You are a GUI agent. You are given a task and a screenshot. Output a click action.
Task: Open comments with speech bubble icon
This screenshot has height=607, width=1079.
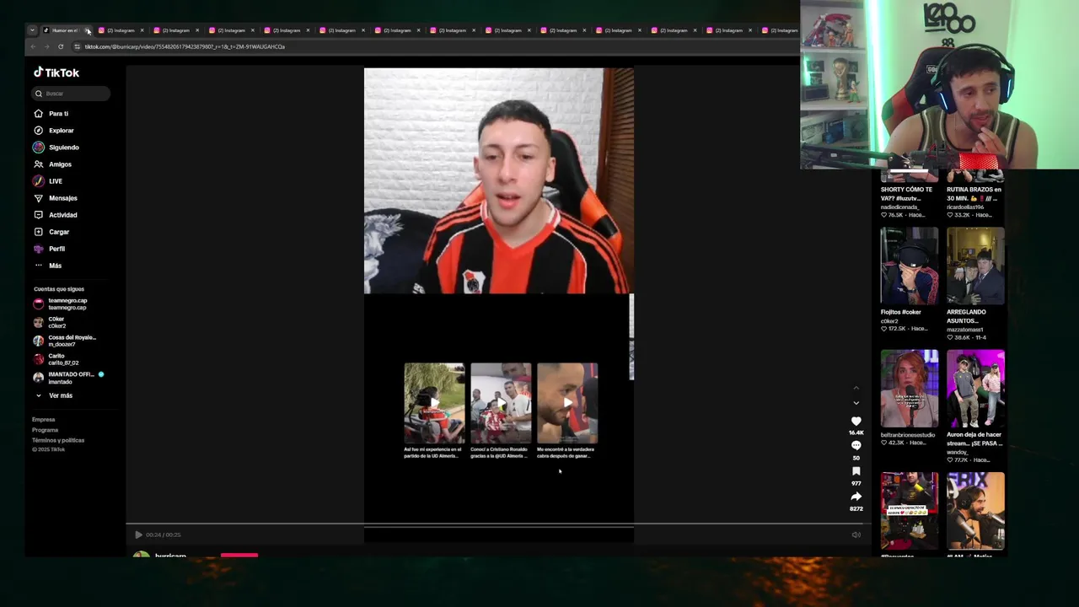coord(856,445)
